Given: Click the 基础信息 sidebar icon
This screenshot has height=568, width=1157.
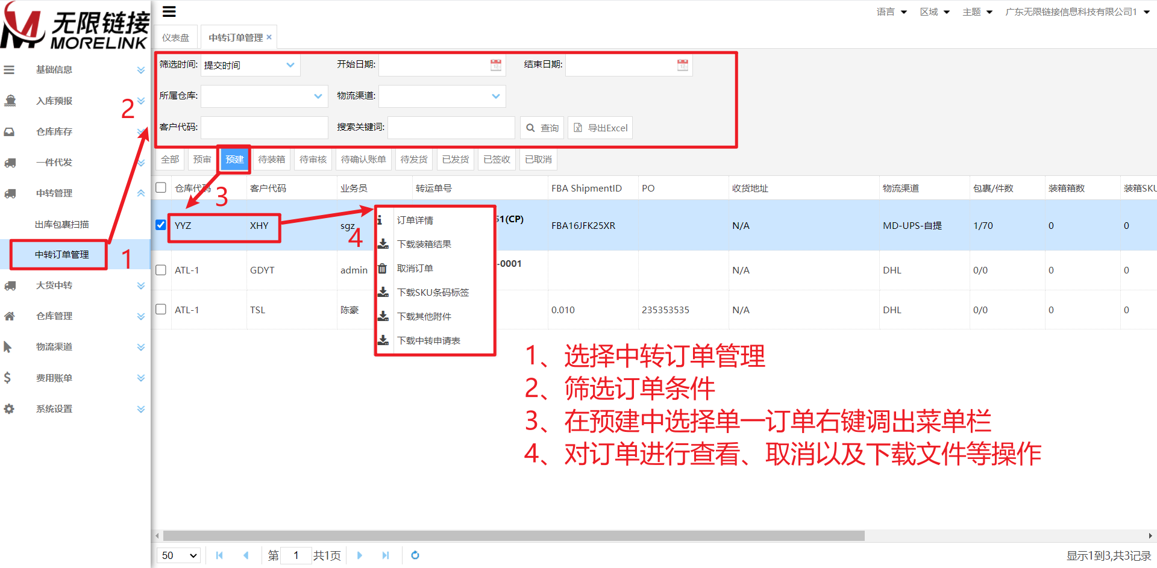Looking at the screenshot, I should coord(9,70).
